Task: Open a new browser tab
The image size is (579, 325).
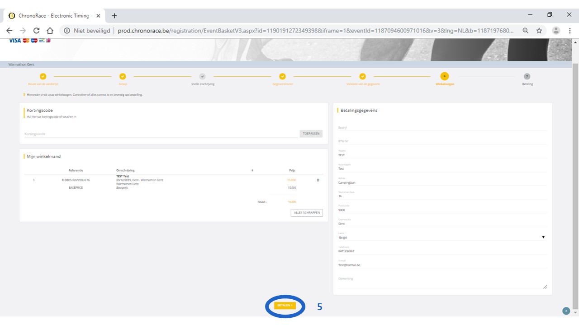Action: (x=114, y=16)
